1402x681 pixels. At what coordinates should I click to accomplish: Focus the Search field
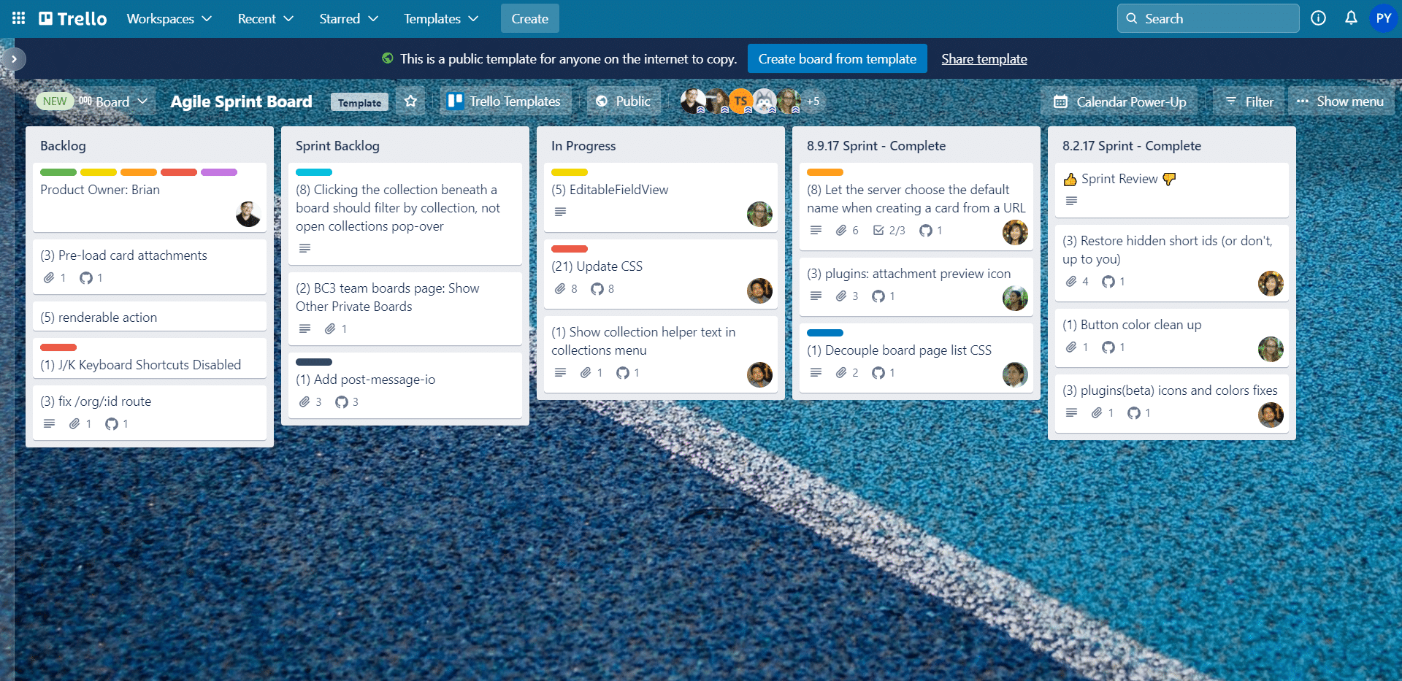coord(1208,18)
